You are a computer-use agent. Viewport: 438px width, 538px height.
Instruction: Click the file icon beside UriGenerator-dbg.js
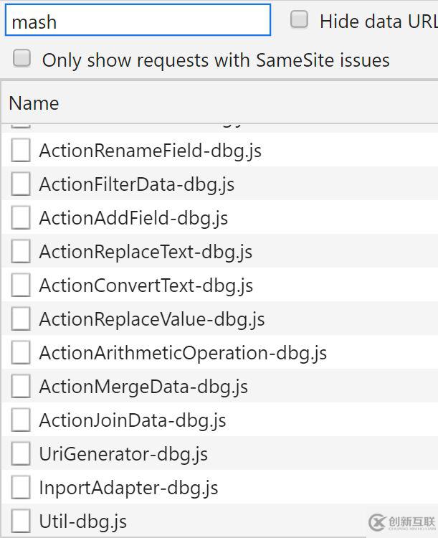pyautogui.click(x=21, y=454)
